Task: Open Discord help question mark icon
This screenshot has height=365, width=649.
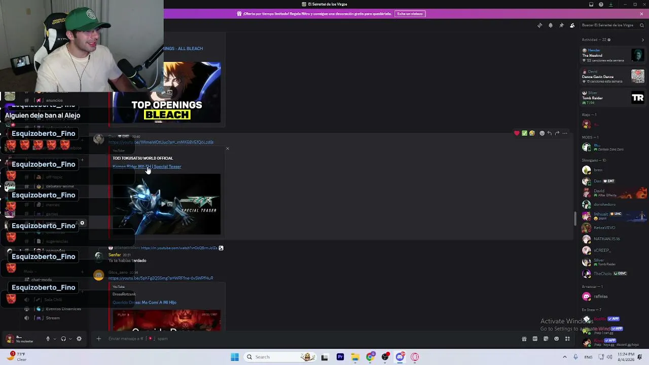Action: coord(601,5)
